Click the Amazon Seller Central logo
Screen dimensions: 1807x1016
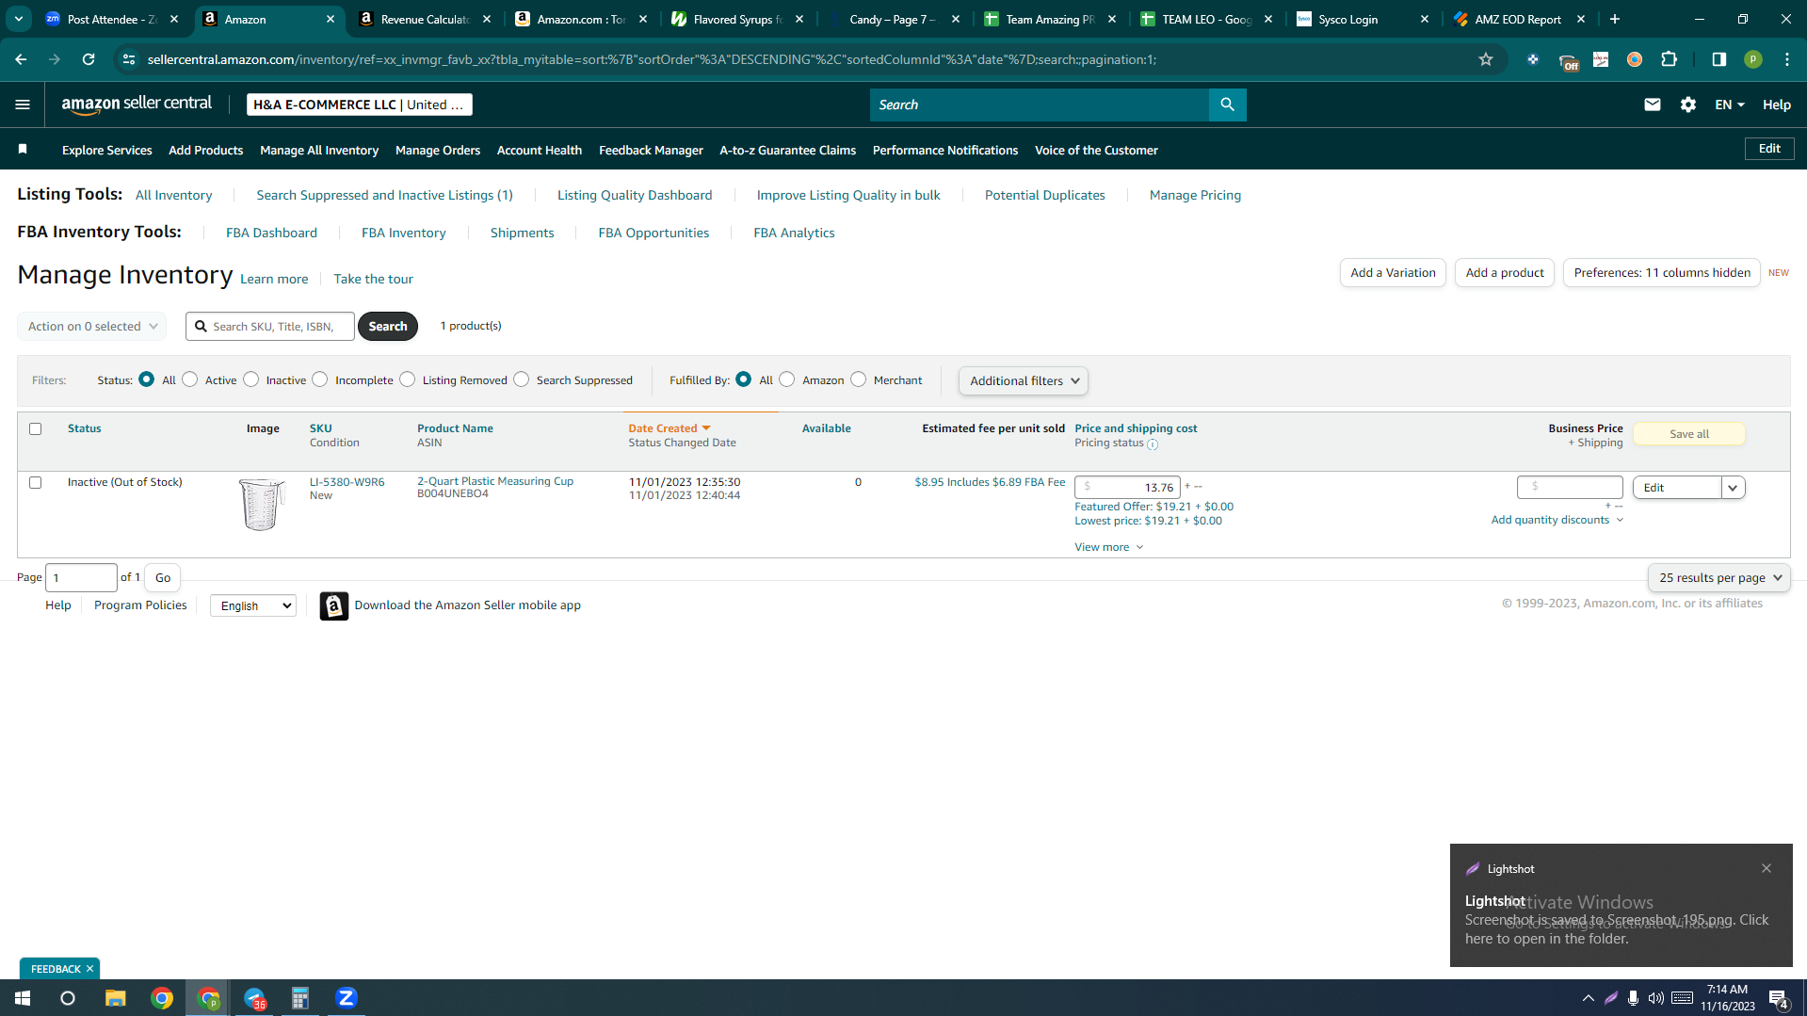(x=137, y=105)
